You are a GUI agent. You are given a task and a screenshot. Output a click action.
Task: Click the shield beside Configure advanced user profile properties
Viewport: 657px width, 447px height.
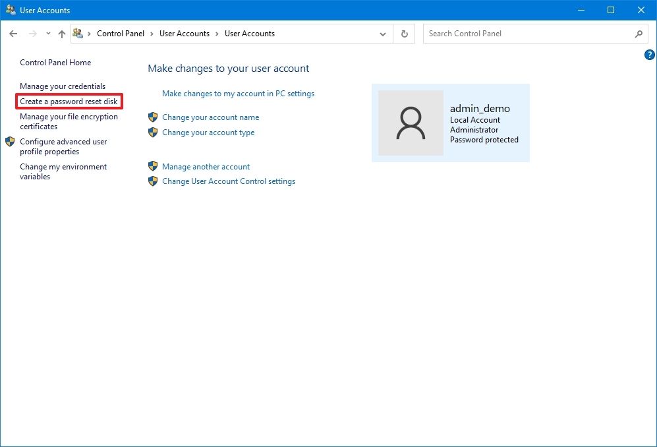[9, 141]
